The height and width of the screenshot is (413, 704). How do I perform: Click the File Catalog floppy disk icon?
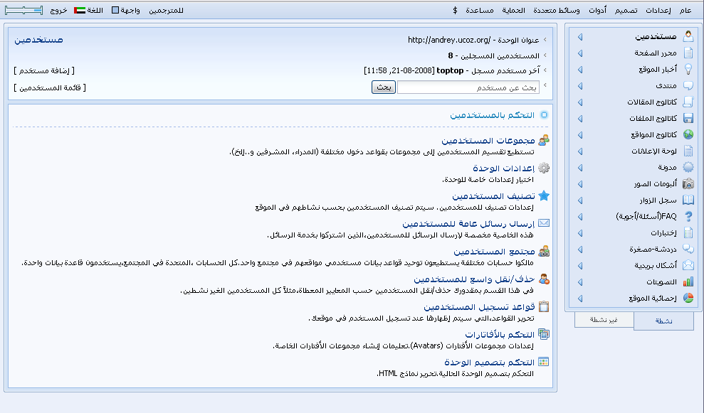pos(688,118)
